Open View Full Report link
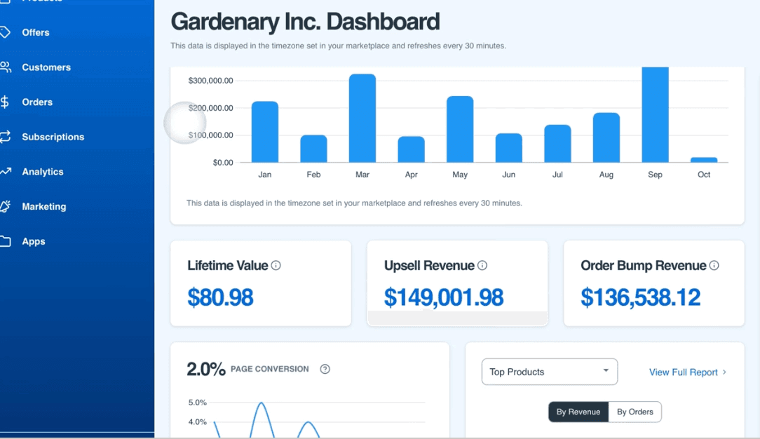760x439 pixels. click(x=683, y=372)
